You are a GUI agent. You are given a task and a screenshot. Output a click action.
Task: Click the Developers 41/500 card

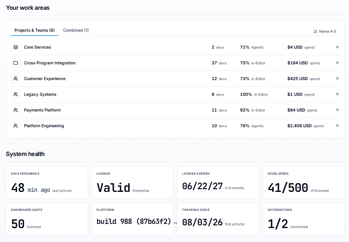point(304,183)
